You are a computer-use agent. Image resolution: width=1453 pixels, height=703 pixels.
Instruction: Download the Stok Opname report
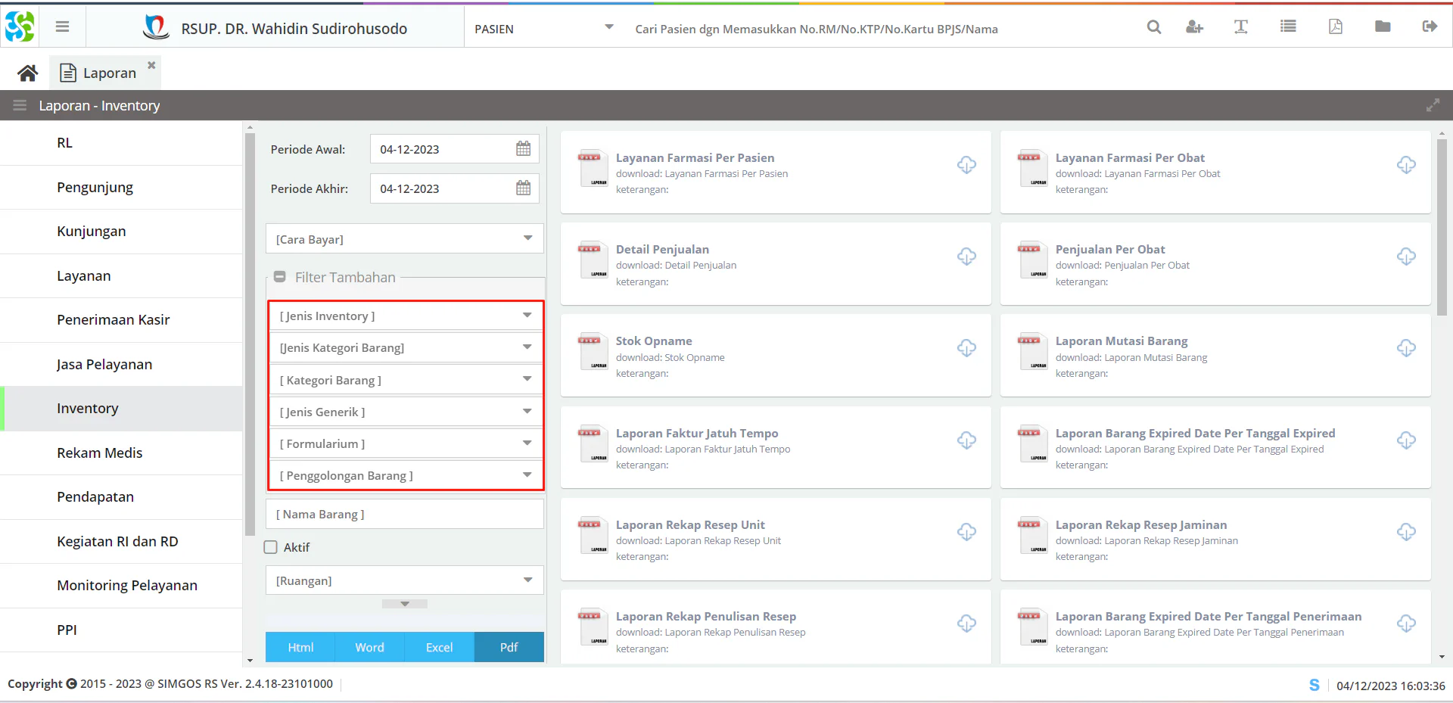966,348
